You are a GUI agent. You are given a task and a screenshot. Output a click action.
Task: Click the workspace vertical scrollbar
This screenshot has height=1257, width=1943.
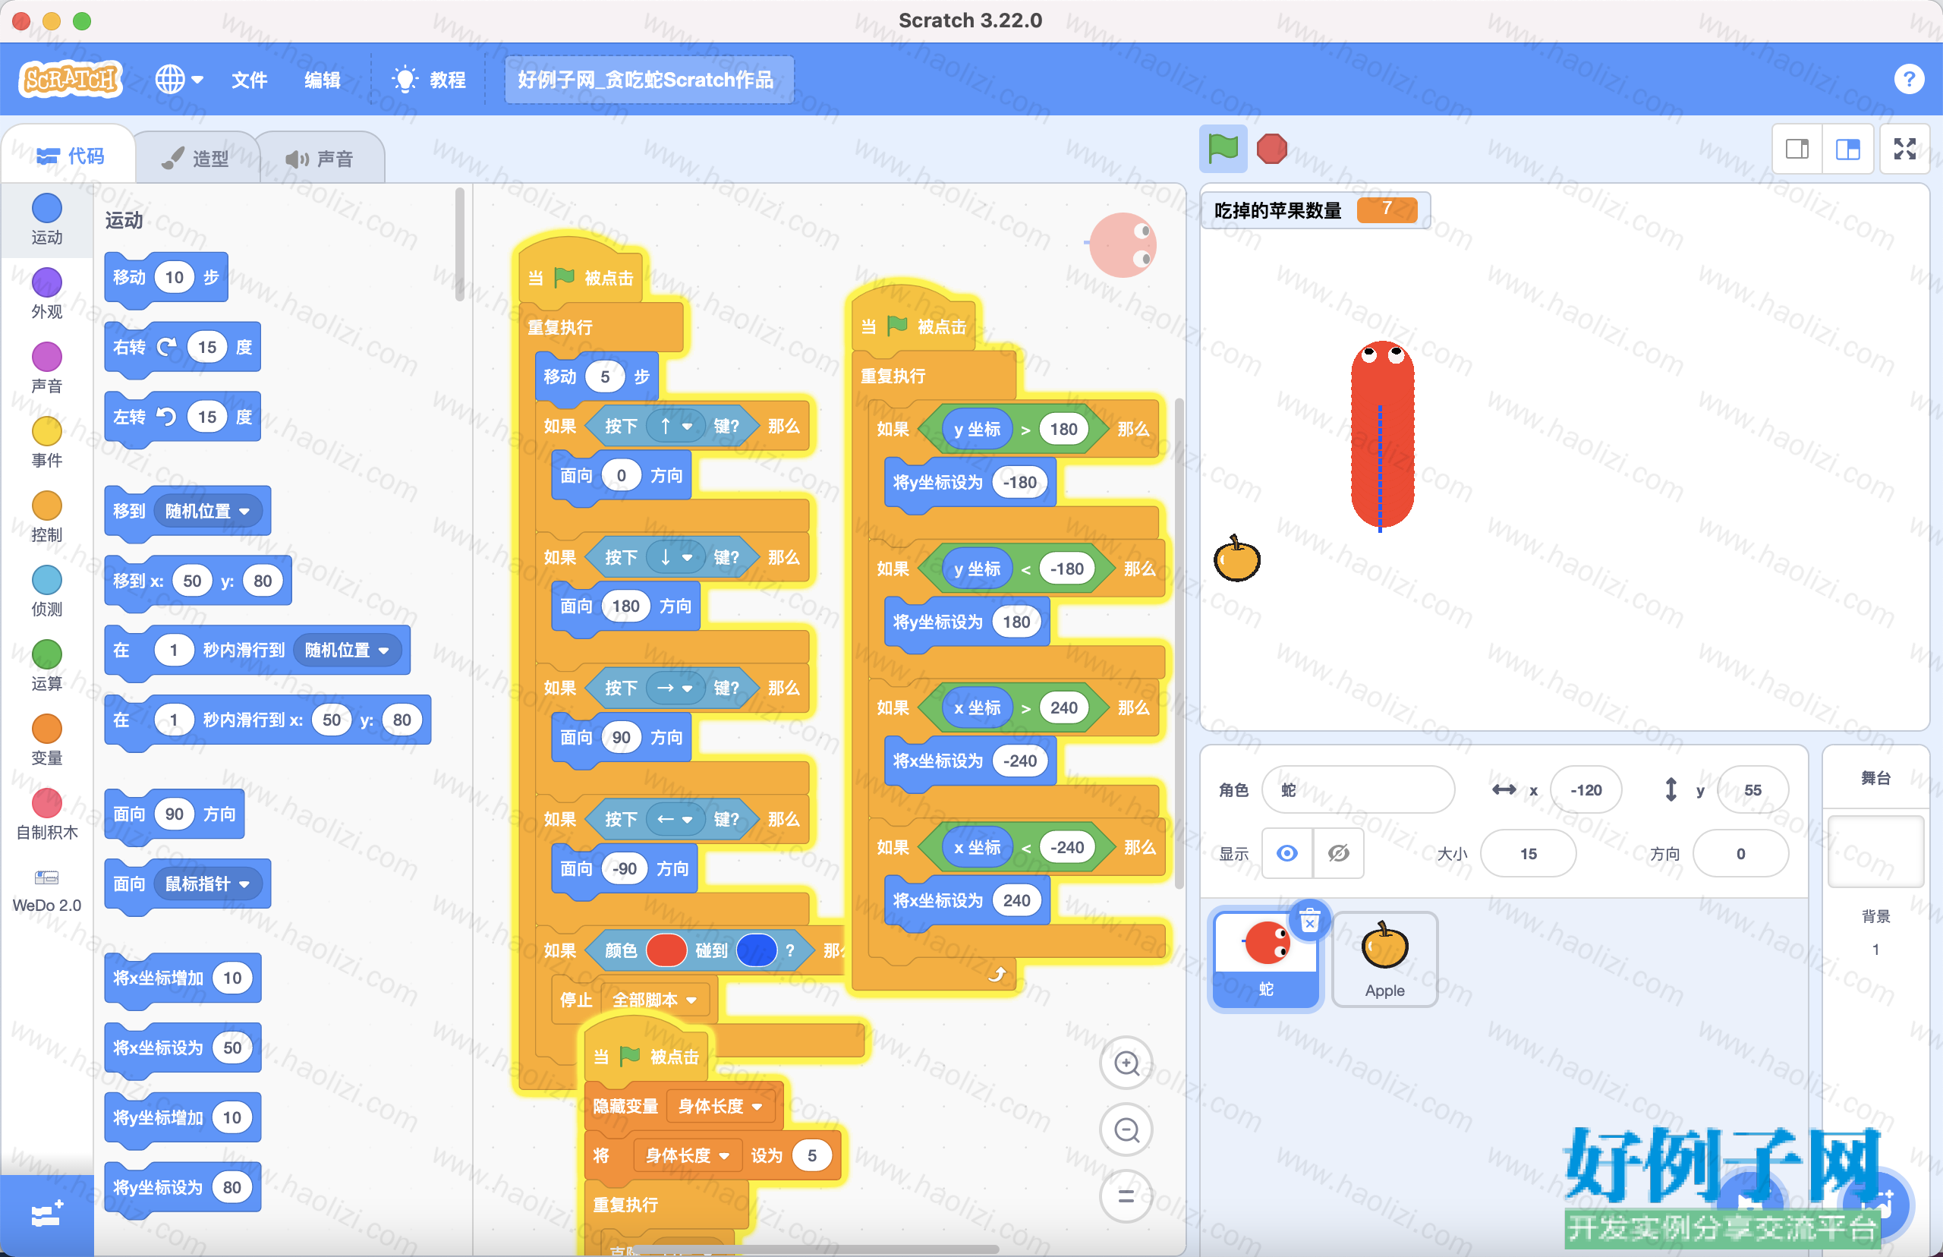click(1179, 643)
